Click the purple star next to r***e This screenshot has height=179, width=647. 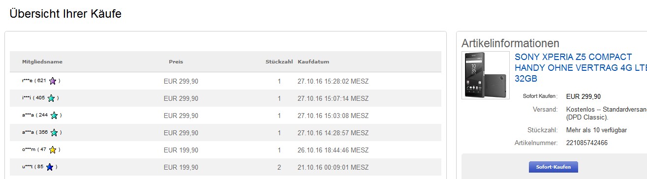tap(53, 81)
